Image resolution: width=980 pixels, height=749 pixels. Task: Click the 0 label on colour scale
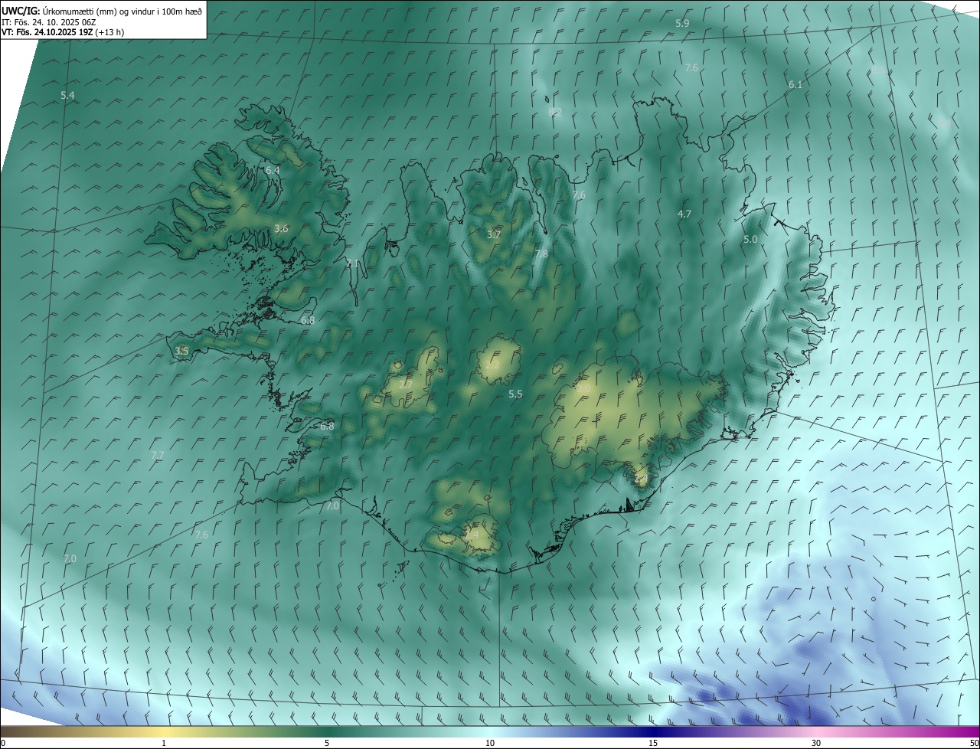3,743
